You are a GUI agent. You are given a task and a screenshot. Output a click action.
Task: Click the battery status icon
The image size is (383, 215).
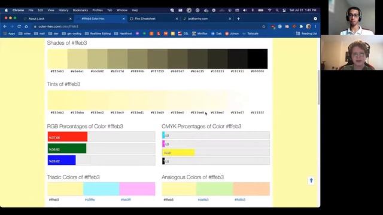click(x=261, y=10)
